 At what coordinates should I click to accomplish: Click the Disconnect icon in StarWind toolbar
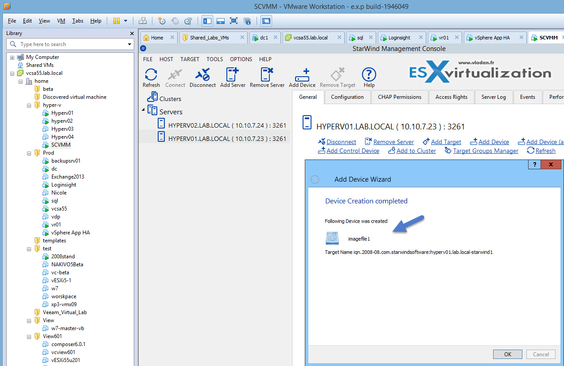tap(202, 74)
